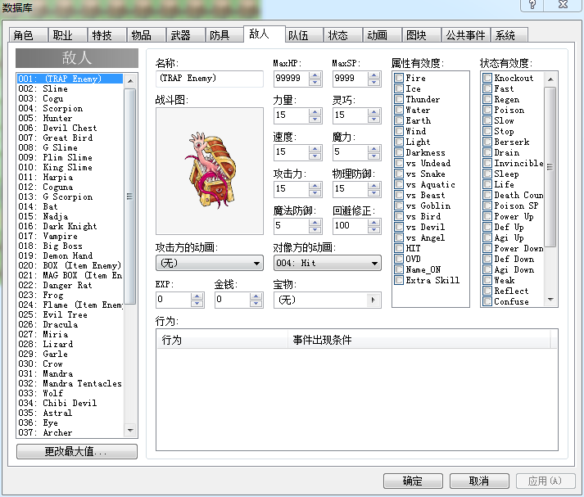Select enemy 006: Devil Chest
The height and width of the screenshot is (497, 584).
70,128
